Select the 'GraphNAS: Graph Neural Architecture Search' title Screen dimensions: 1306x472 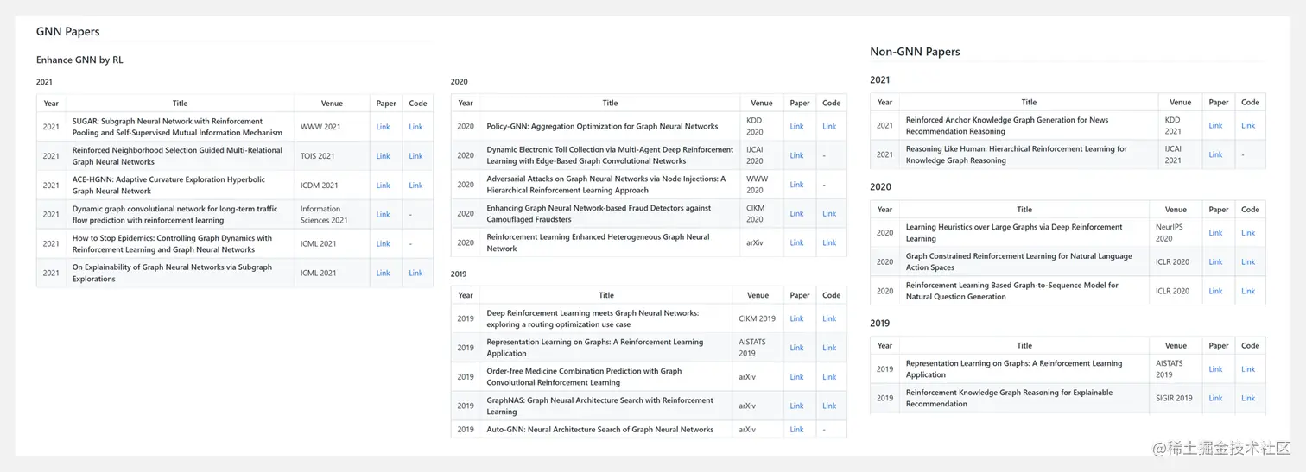click(599, 406)
